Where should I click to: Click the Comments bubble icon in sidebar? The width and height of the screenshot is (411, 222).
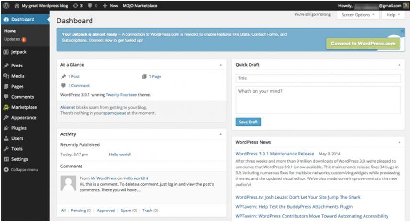click(x=6, y=97)
